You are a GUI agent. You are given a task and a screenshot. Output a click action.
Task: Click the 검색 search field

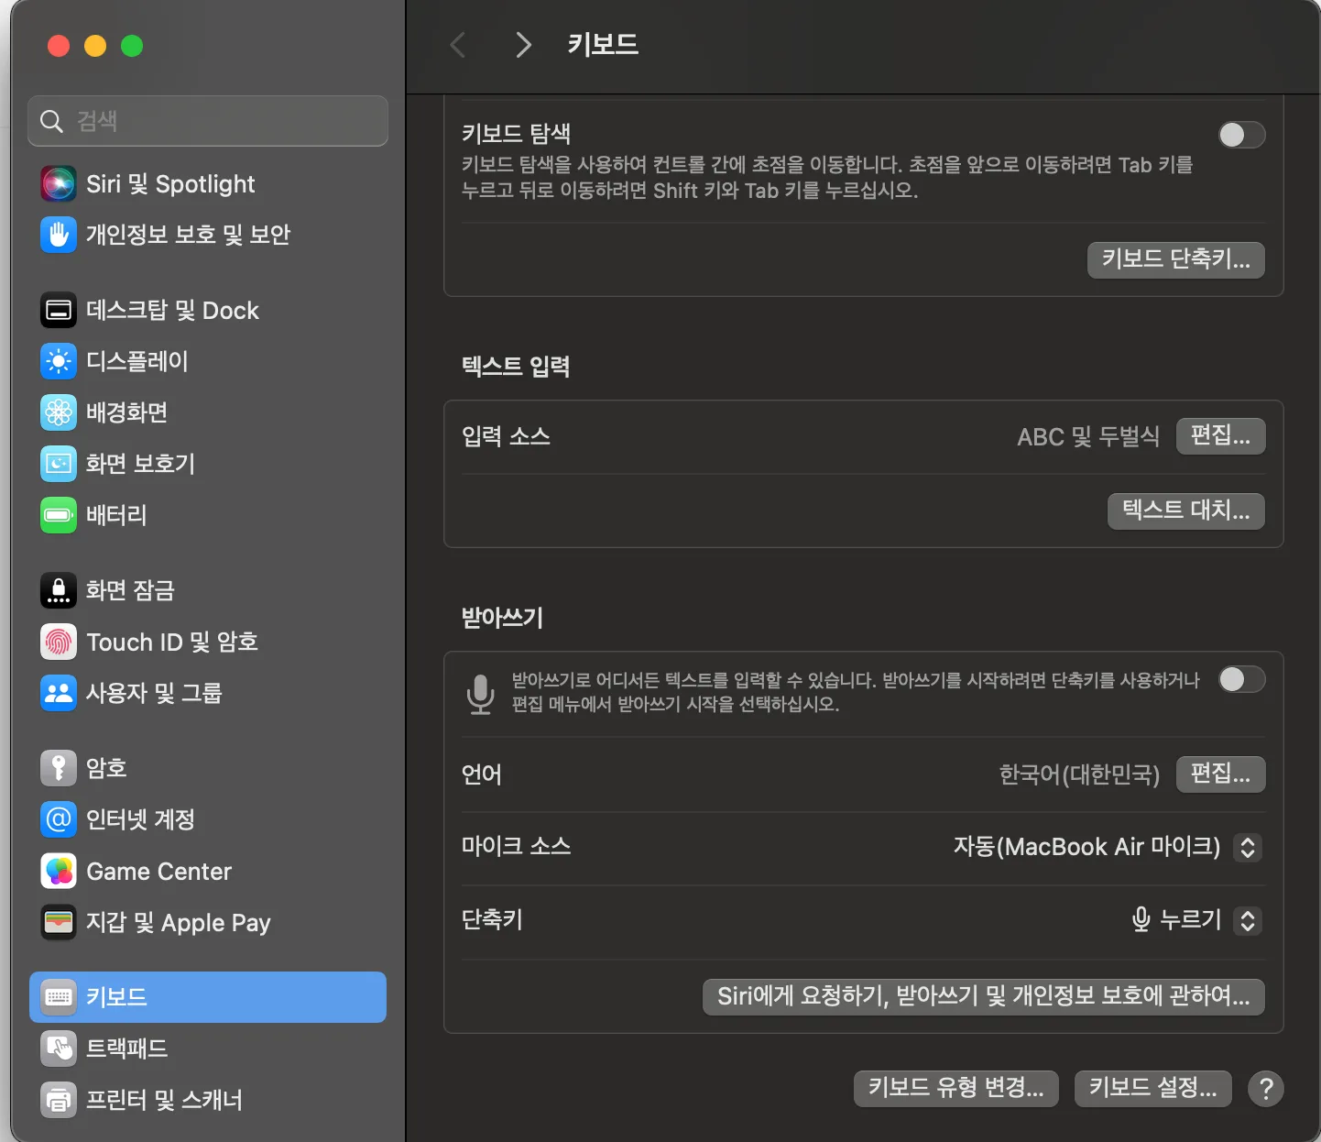[x=208, y=121]
